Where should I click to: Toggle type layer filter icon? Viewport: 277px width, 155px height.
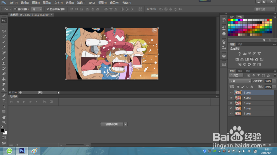(x=258, y=76)
